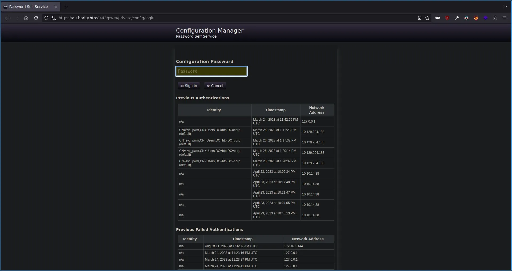Open the shield tracking protection icon

point(46,18)
